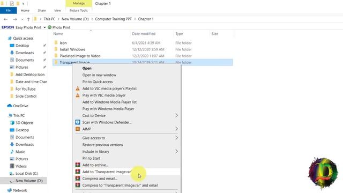This screenshot has width=343, height=193.
Task: Select This PC in sidebar
Action: 19,116
